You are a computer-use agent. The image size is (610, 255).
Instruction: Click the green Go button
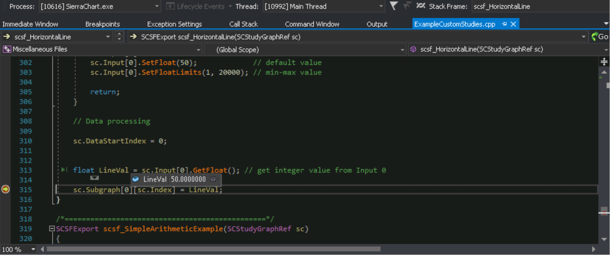point(600,37)
